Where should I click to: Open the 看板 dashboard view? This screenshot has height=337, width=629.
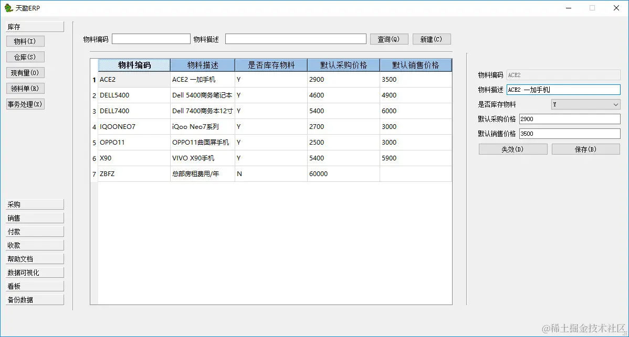coord(34,286)
